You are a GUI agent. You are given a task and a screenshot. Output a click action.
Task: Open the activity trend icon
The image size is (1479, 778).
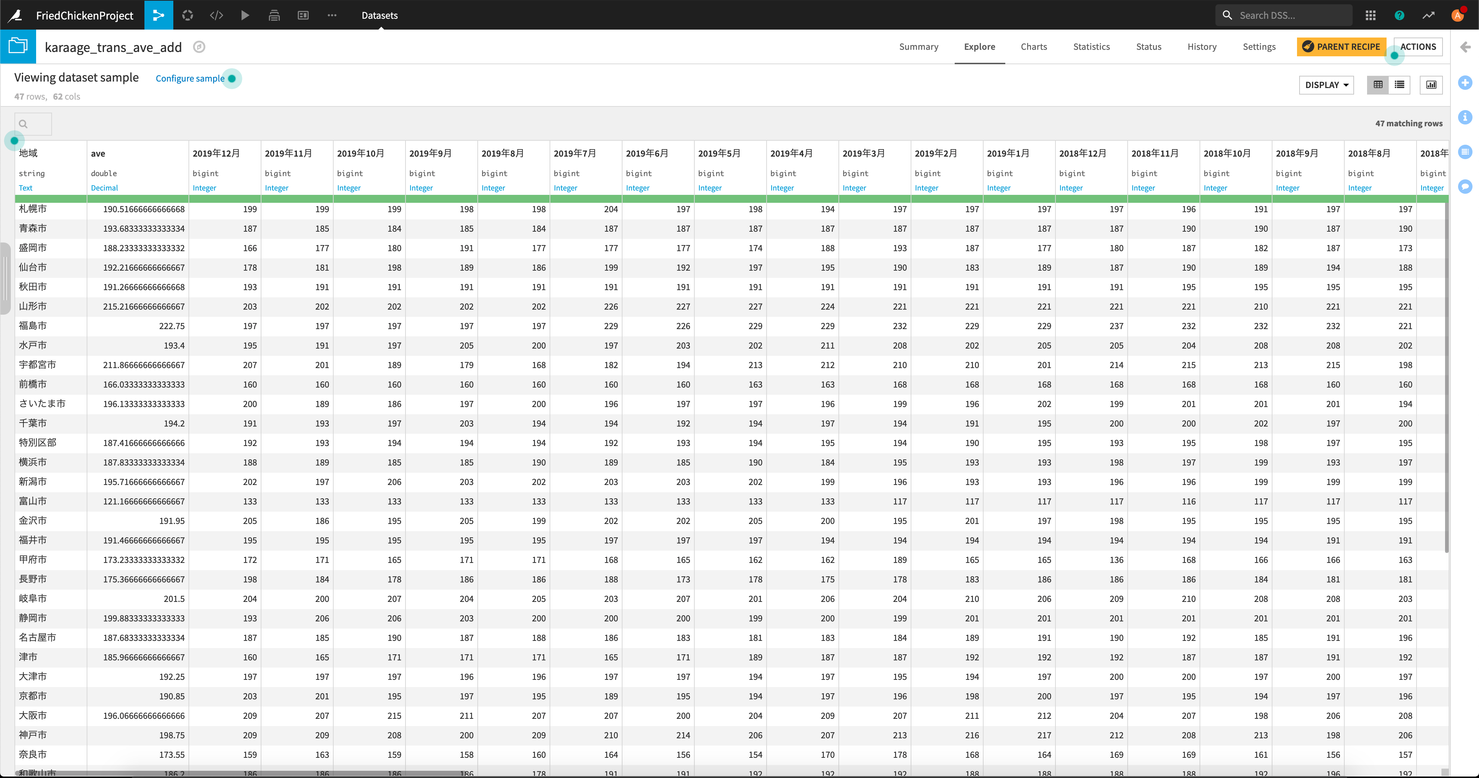(1428, 16)
